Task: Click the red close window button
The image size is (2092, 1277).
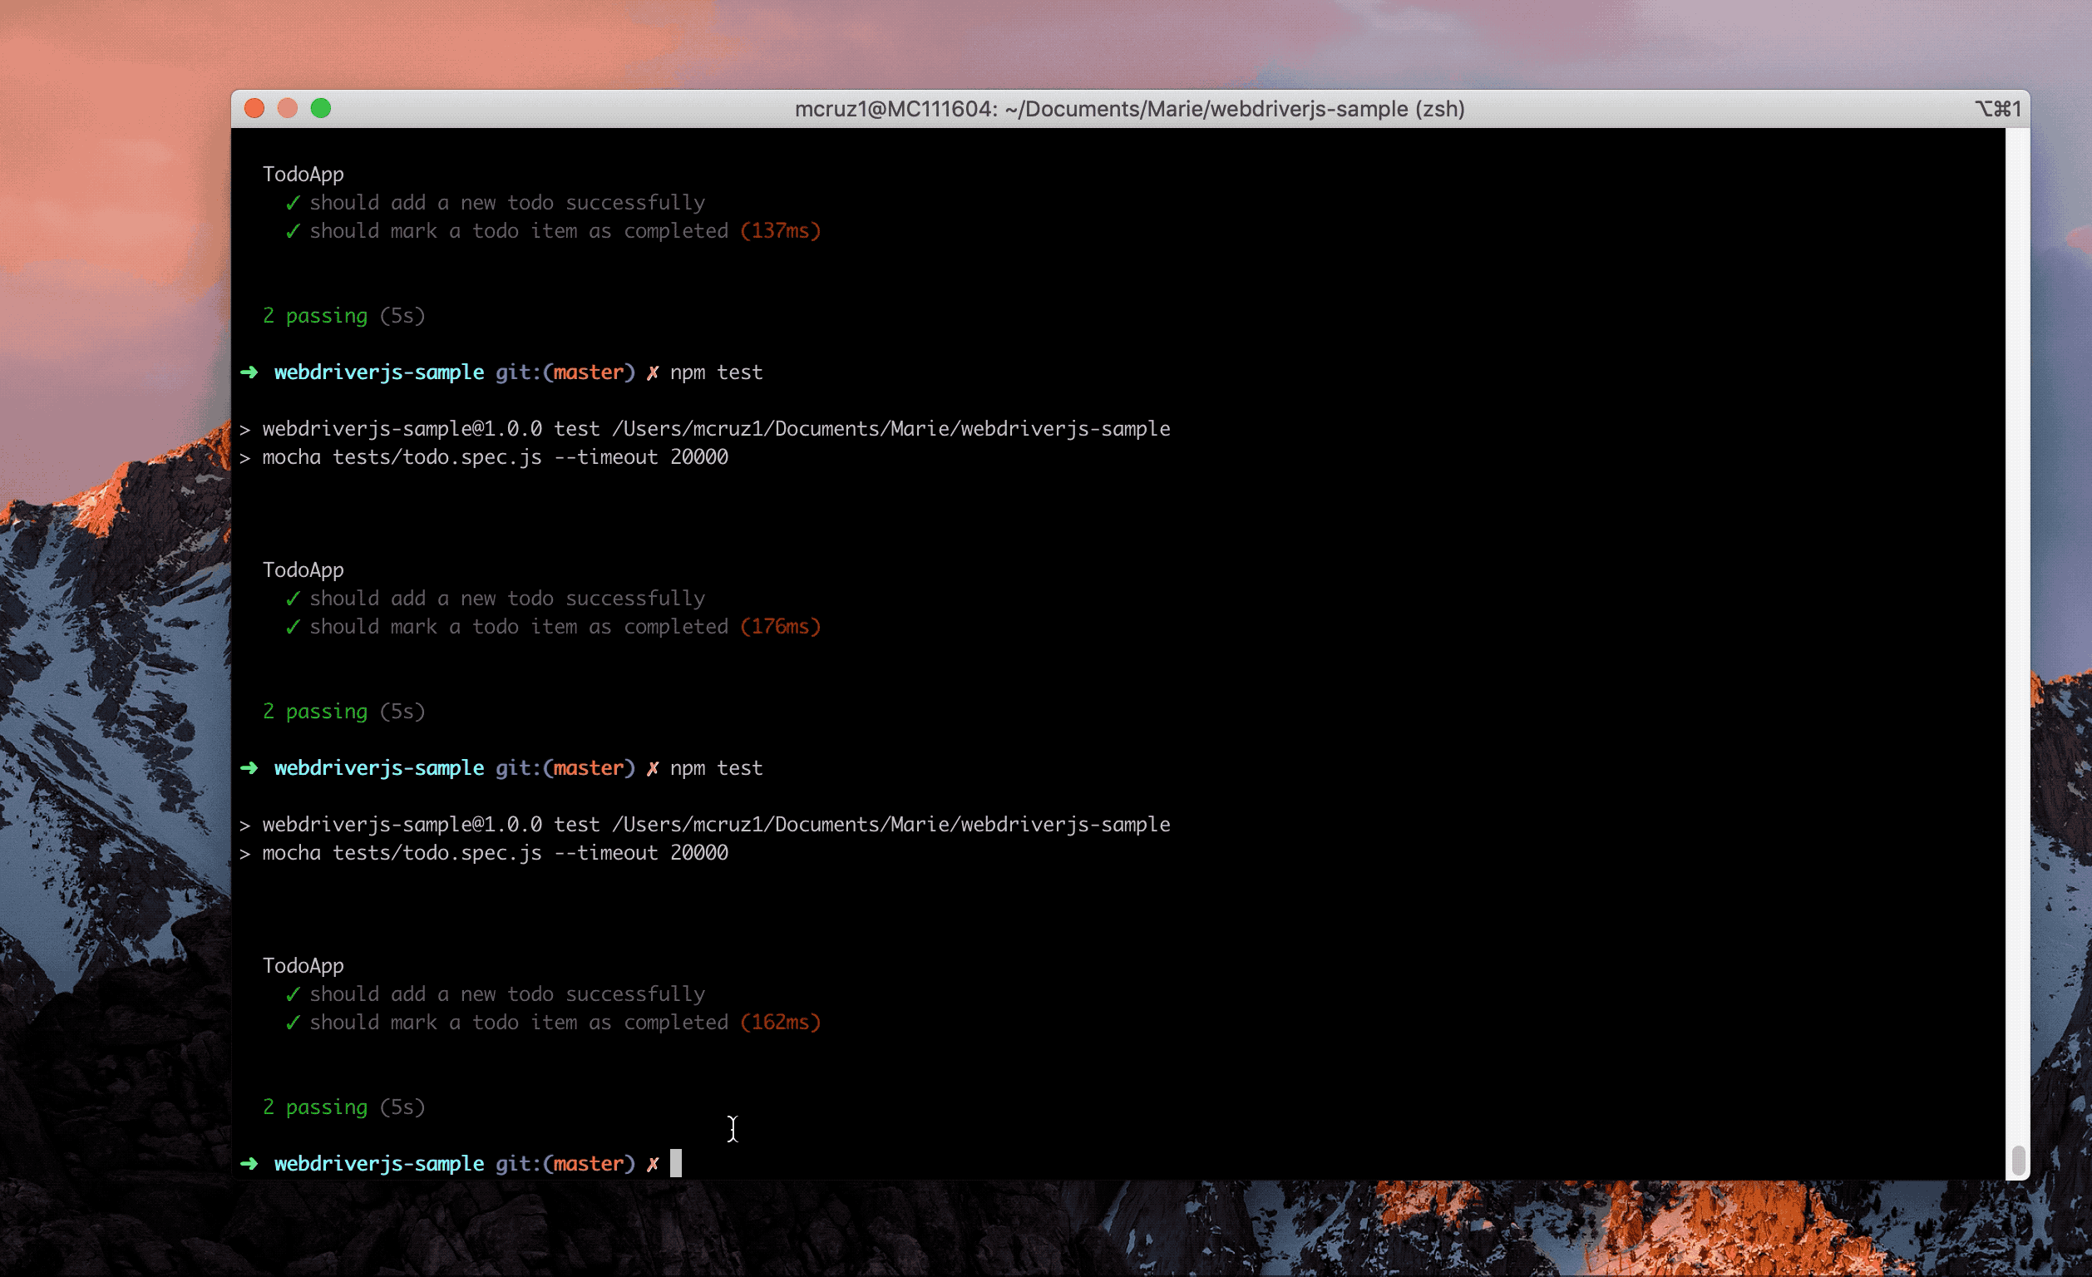Action: tap(254, 109)
